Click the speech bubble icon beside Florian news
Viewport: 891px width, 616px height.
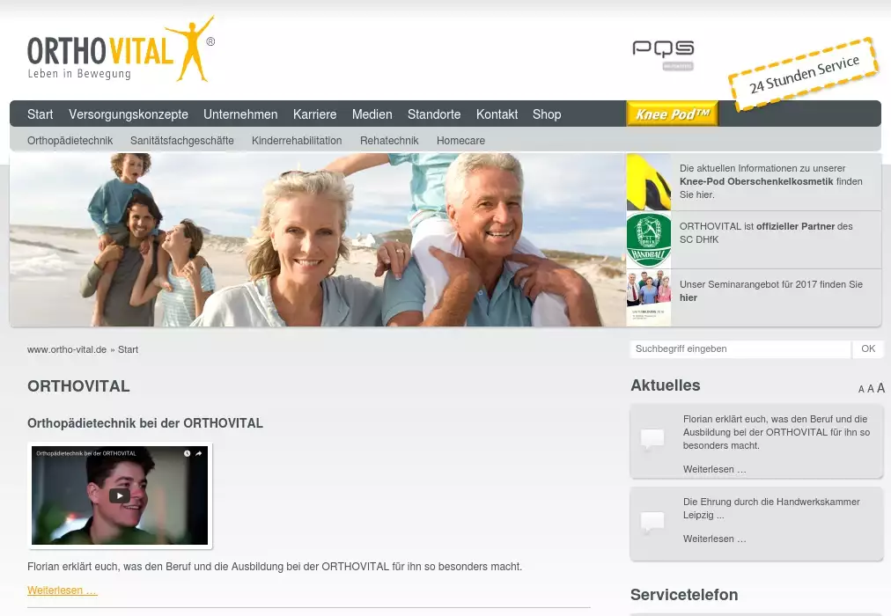click(x=652, y=439)
